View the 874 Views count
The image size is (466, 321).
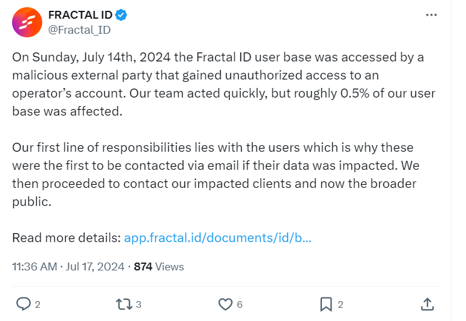(159, 267)
